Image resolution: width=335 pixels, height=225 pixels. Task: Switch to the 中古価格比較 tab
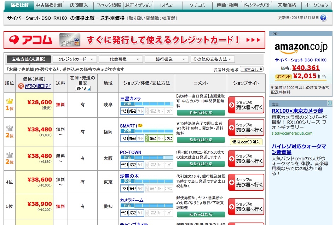click(x=49, y=5)
